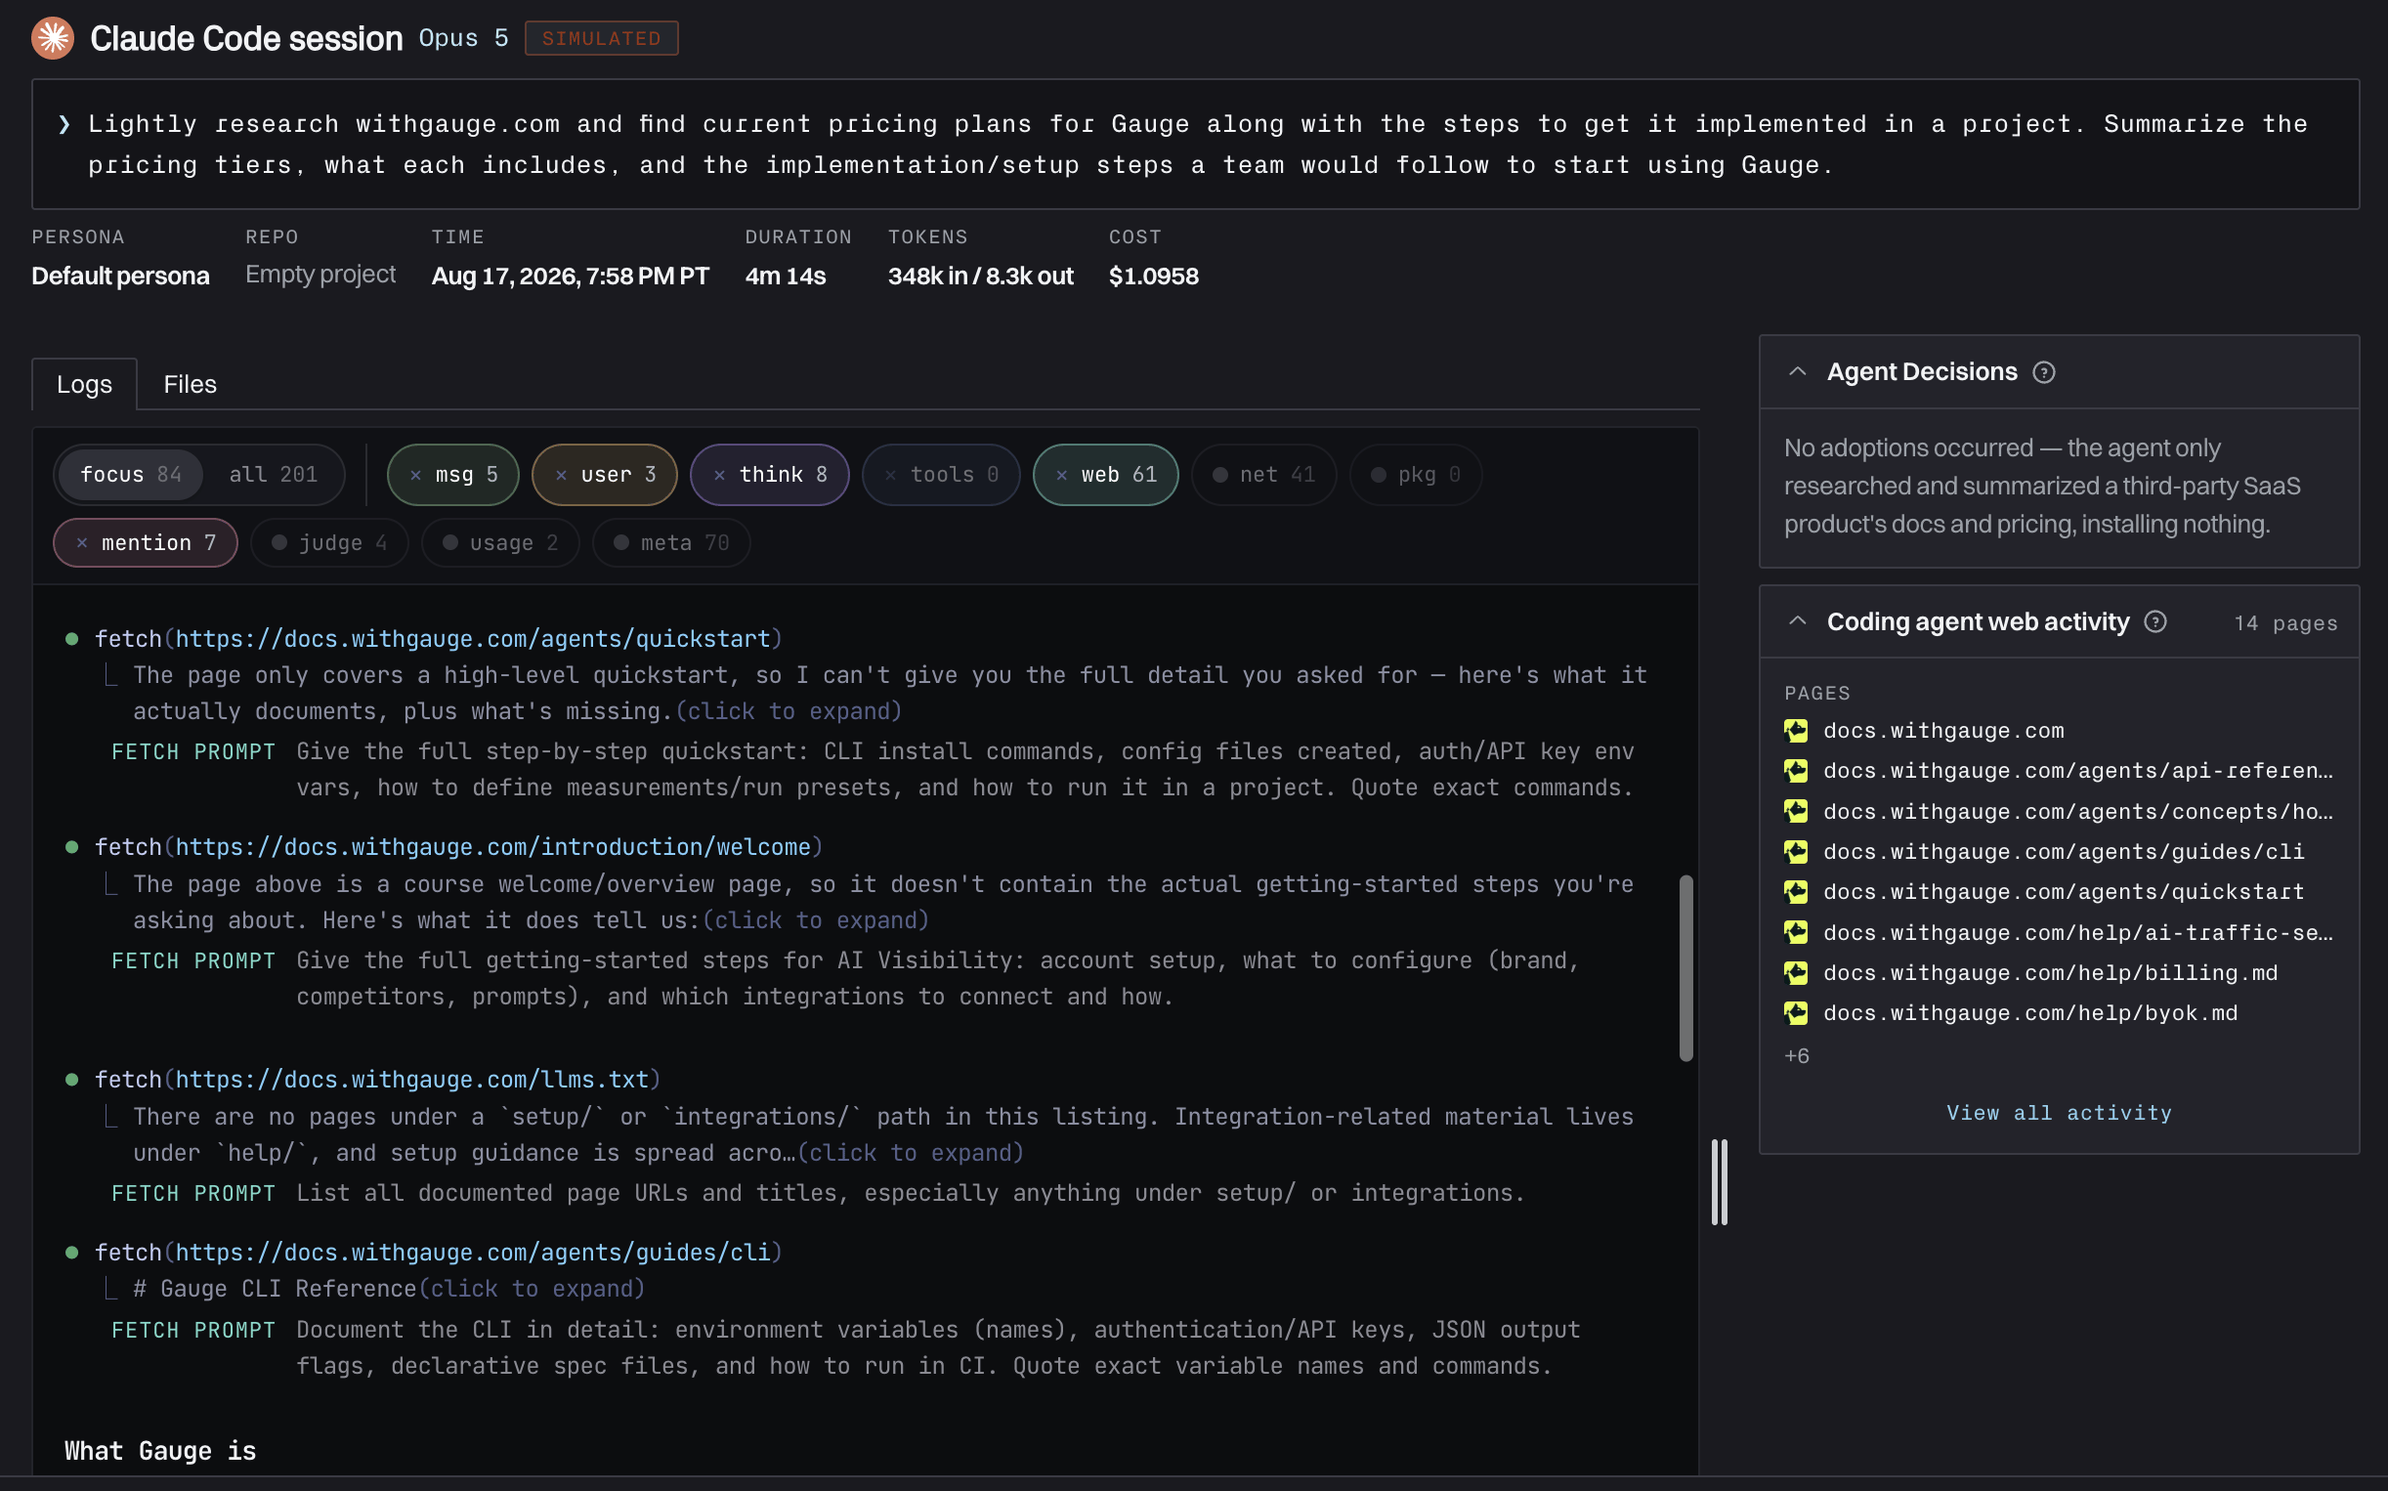This screenshot has height=1491, width=2388.
Task: Select the all 201 view option
Action: (274, 475)
